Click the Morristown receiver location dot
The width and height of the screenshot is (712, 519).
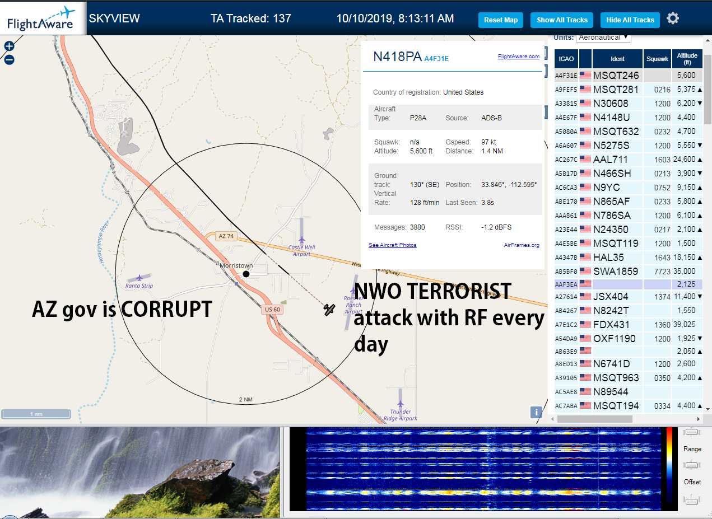pyautogui.click(x=245, y=273)
